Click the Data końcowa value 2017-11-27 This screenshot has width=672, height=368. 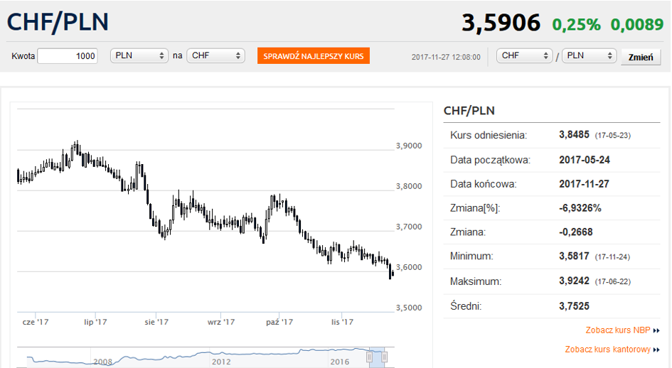coord(584,184)
